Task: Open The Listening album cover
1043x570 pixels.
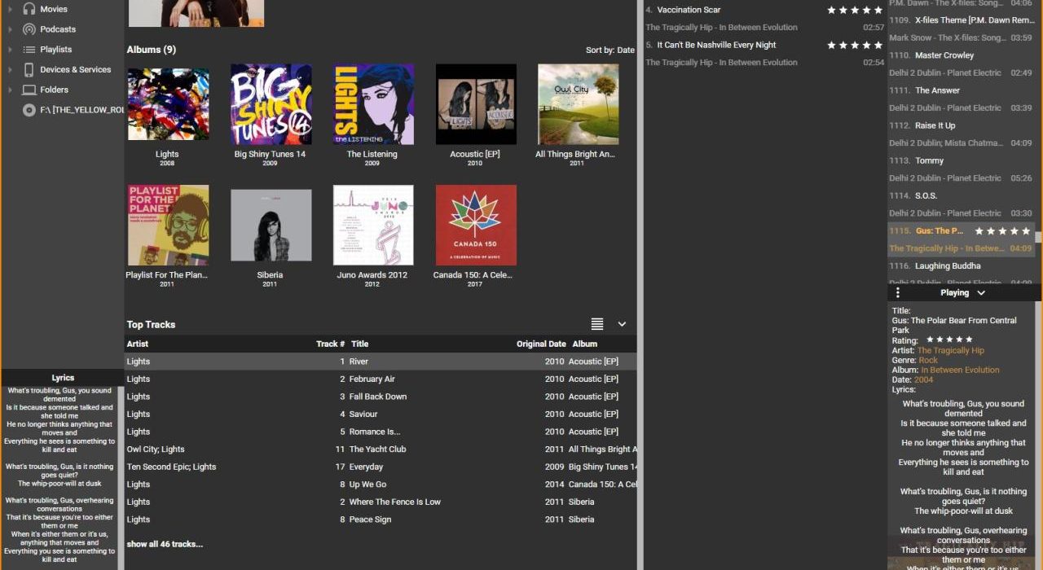Action: coord(373,105)
